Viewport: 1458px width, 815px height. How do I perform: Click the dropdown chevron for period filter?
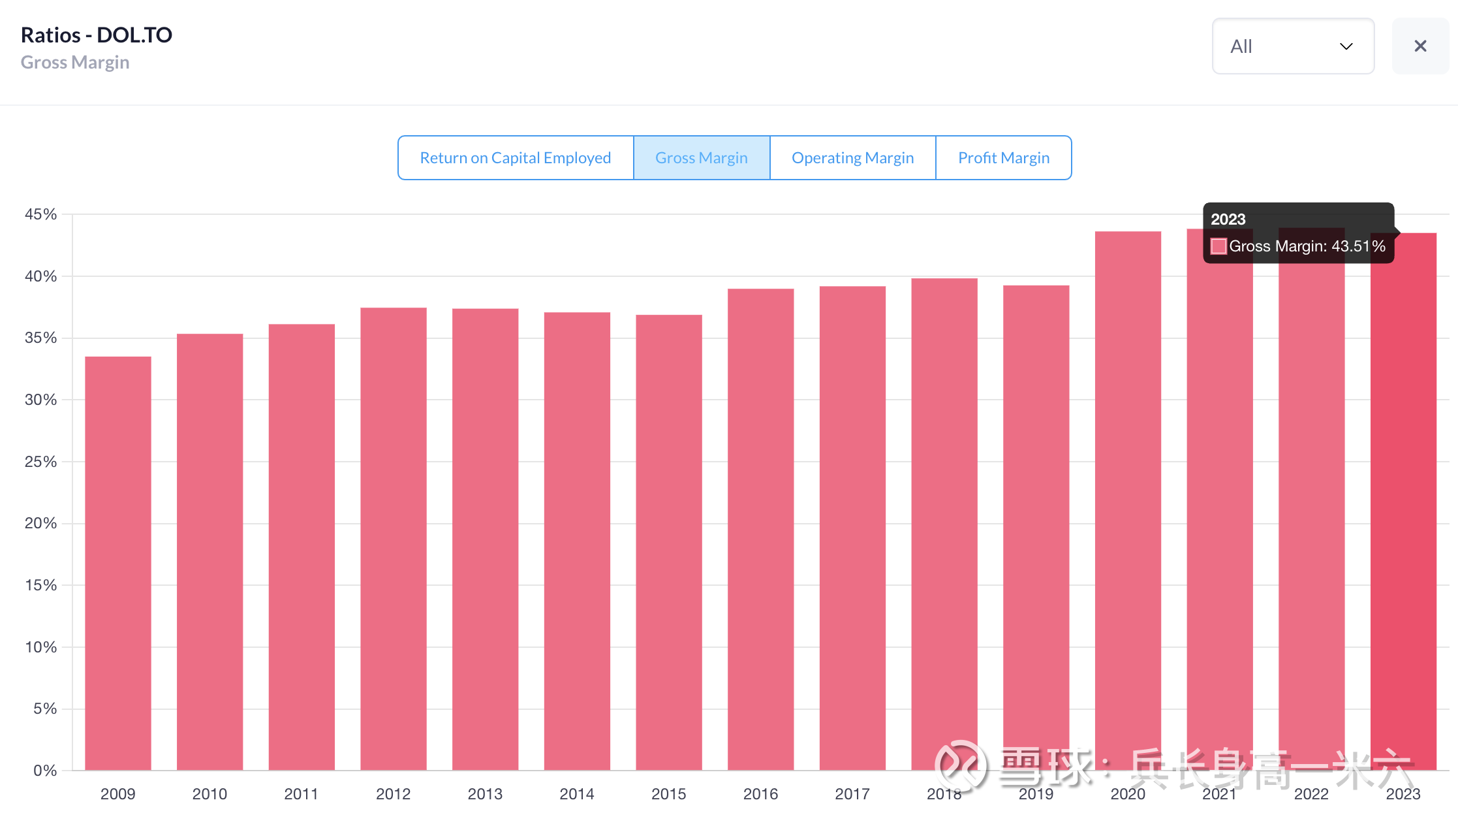(1350, 46)
